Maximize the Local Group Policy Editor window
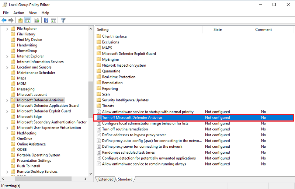 [274, 5]
